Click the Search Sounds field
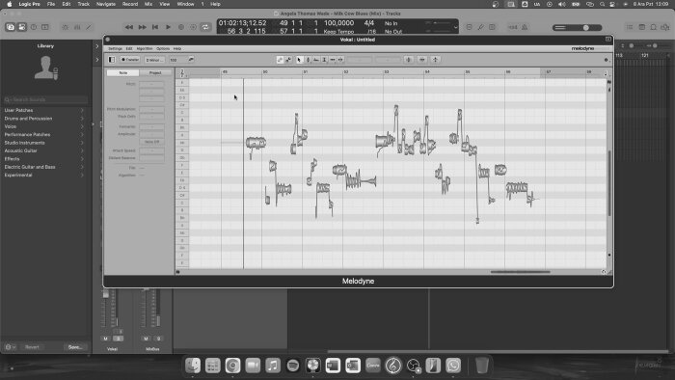The width and height of the screenshot is (675, 380). tap(45, 99)
